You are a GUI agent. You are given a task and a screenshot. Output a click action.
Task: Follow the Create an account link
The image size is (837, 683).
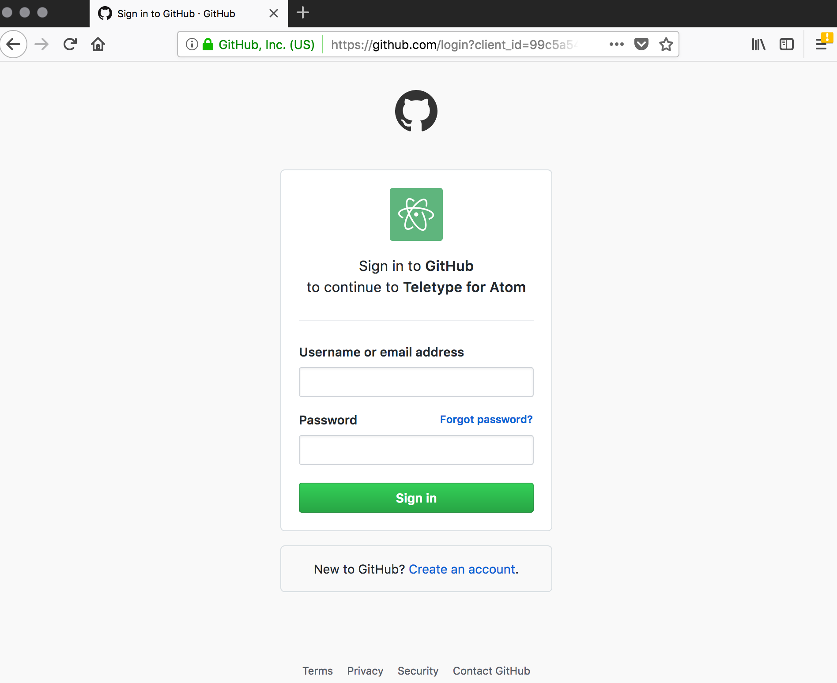click(x=462, y=569)
